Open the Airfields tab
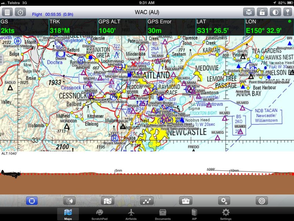This screenshot has width=294, height=221. click(x=131, y=214)
